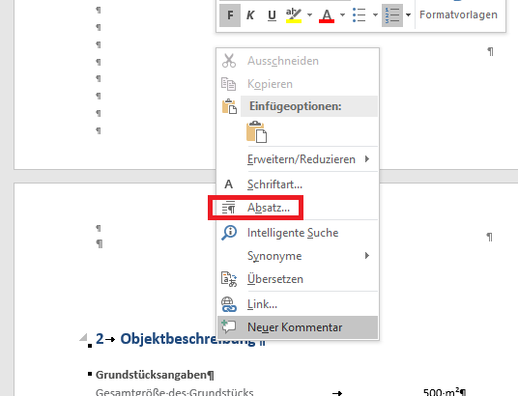Apply yellow text highlight color
518x396 pixels.
(x=294, y=15)
